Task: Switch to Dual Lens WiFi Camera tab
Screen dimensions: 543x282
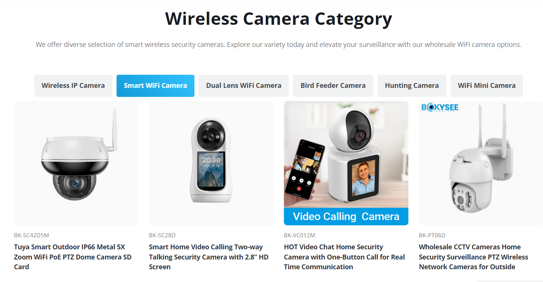Action: click(x=244, y=86)
